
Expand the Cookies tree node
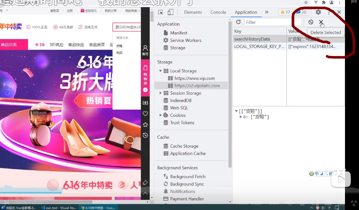(x=160, y=115)
